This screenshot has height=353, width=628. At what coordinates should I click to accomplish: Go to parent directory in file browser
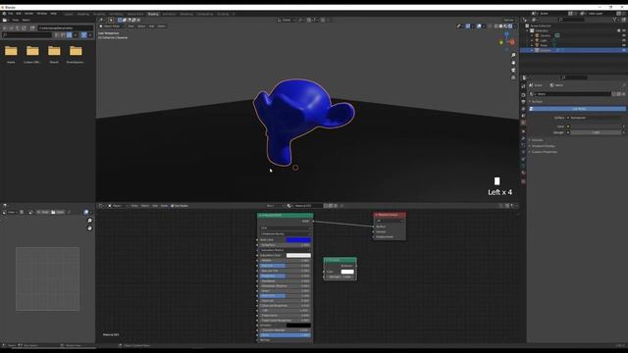18,28
